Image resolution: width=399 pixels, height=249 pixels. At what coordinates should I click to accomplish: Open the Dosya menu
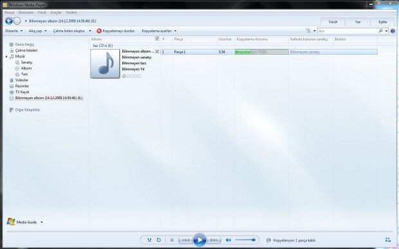(x=10, y=12)
